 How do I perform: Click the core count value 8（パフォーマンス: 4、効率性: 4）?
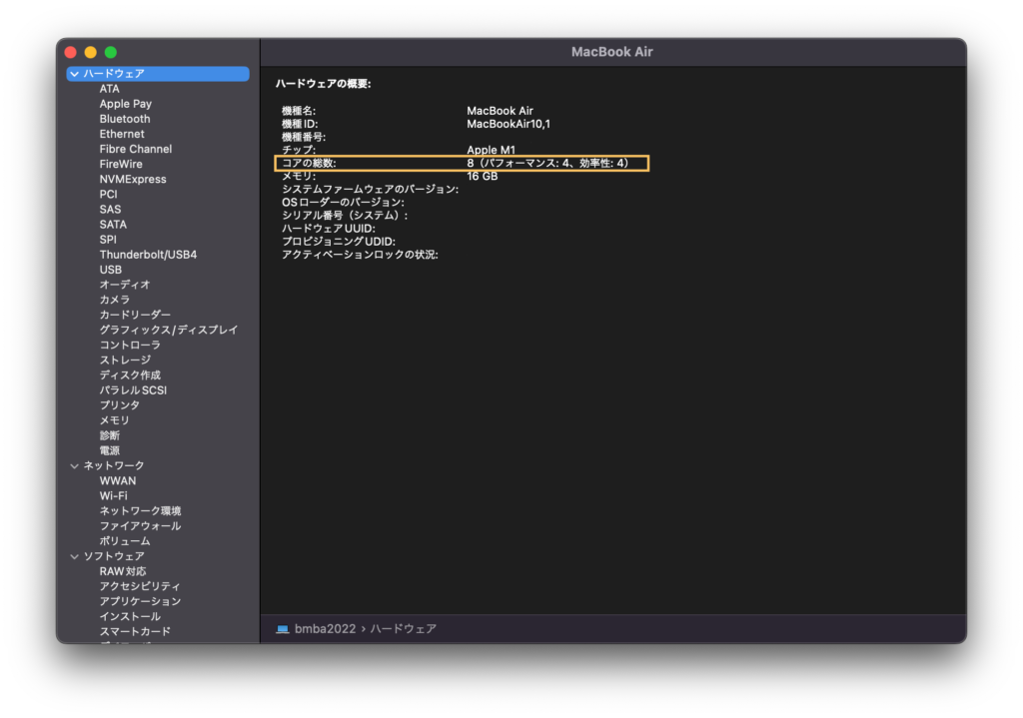(548, 163)
